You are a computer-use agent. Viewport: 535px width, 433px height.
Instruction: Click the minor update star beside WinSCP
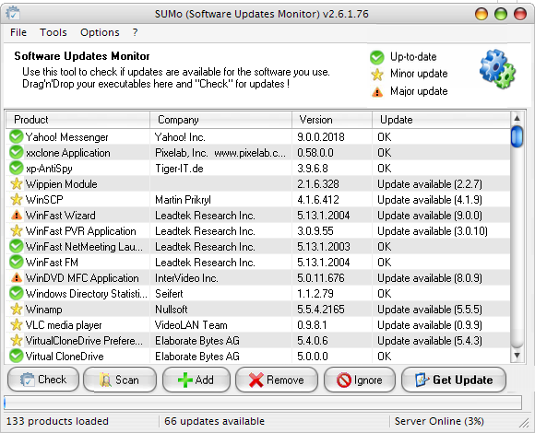tap(16, 199)
